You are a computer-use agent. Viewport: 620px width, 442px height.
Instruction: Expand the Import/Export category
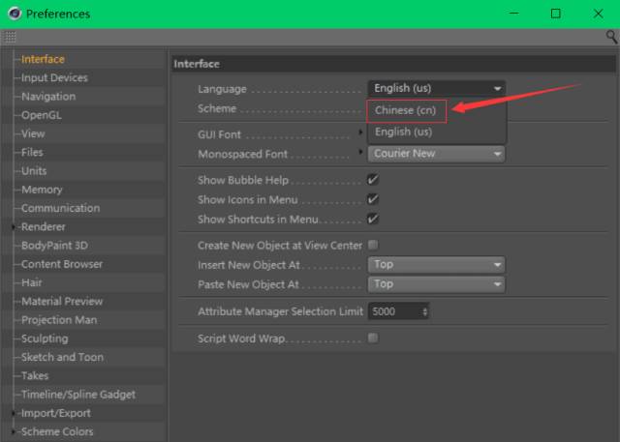point(14,413)
